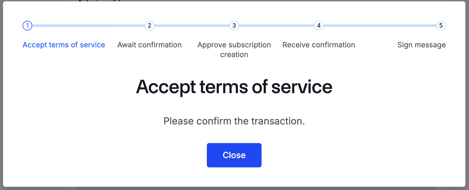This screenshot has height=190, width=469.
Task: Jump to step 3 circle indicator
Action: point(234,26)
